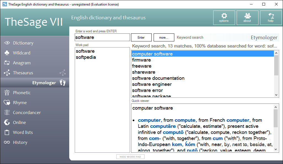Click the Etymologer footprints icon
The width and height of the screenshot is (283, 164).
[63, 83]
